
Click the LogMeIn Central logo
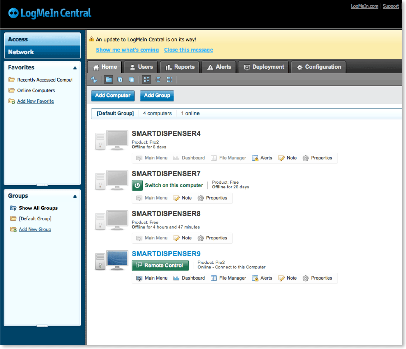[50, 13]
